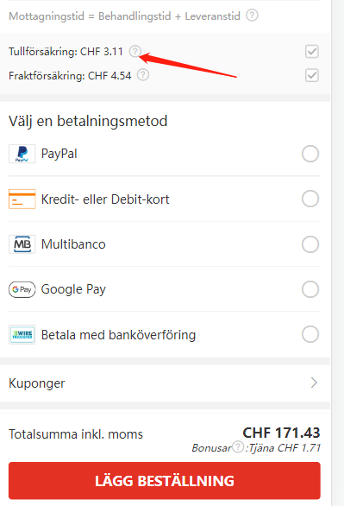Choose Betala med banköverföring radio button

[310, 334]
